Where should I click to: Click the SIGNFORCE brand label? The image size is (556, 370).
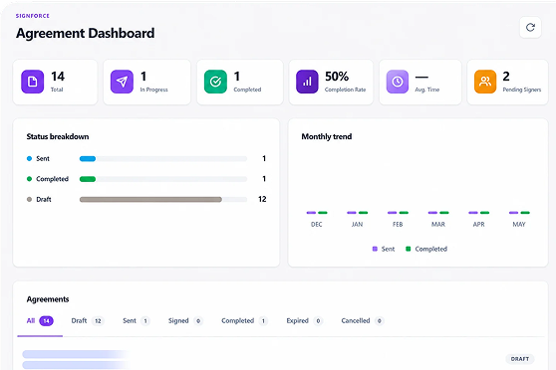click(x=33, y=16)
